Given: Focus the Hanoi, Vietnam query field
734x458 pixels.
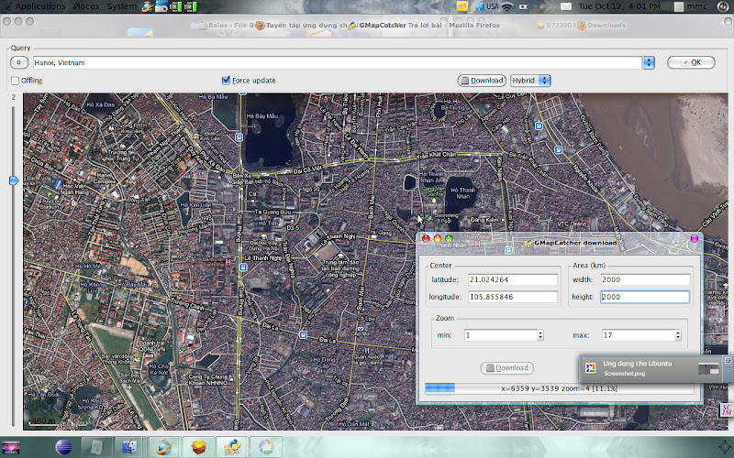Looking at the screenshot, I should pyautogui.click(x=337, y=62).
